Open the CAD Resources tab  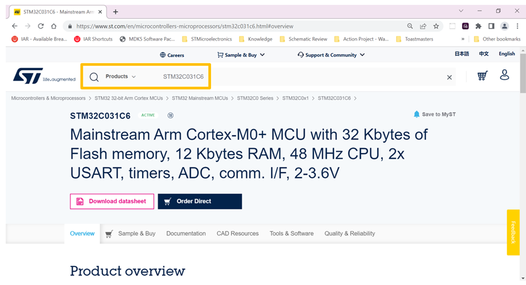pyautogui.click(x=237, y=233)
